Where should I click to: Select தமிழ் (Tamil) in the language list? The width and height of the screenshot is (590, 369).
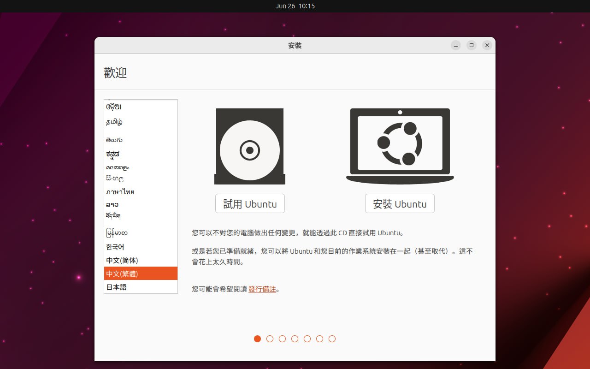(141, 122)
